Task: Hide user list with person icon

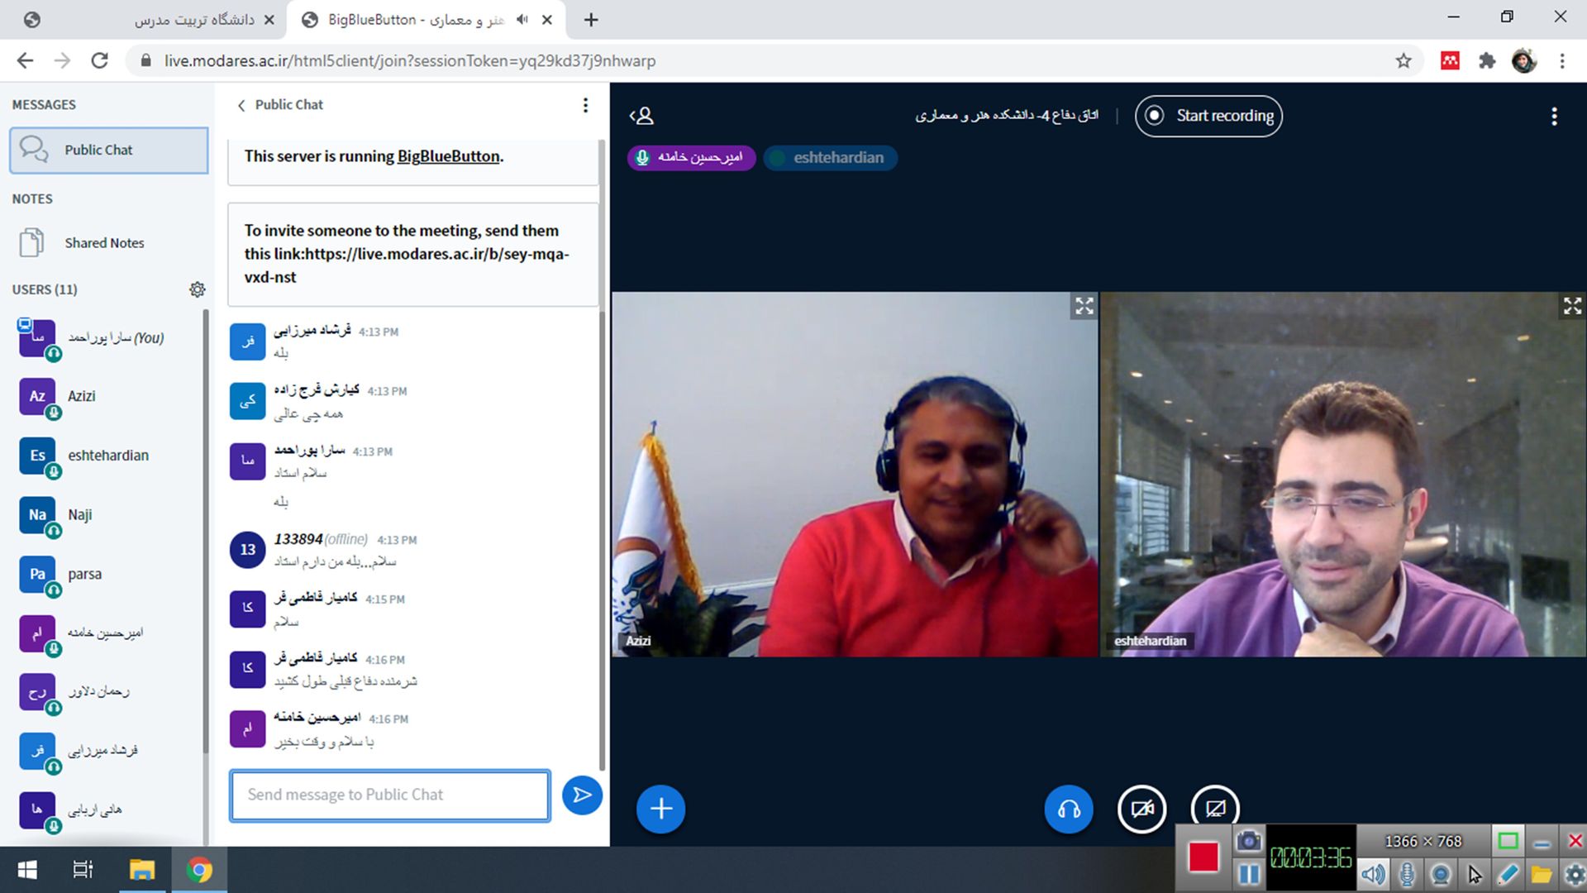Action: (x=641, y=116)
